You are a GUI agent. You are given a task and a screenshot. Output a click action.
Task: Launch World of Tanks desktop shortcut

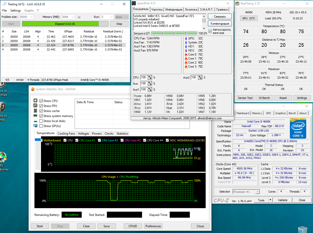[x=3, y=107]
